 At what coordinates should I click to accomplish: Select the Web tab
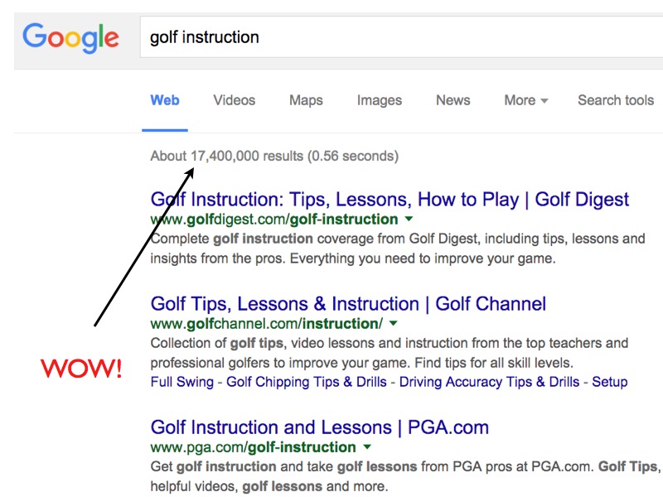165,100
